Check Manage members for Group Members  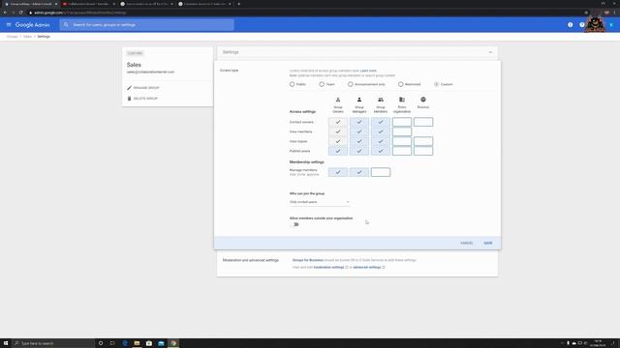(381, 172)
